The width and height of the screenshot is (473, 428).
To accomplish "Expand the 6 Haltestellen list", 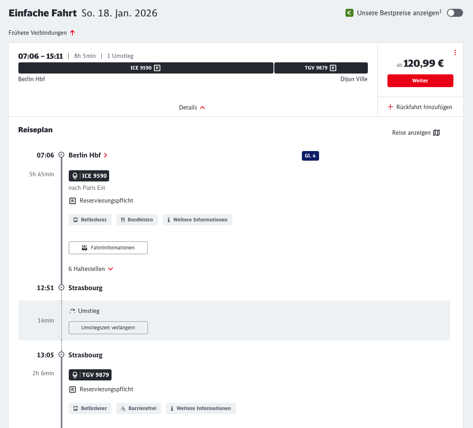I will tap(91, 269).
